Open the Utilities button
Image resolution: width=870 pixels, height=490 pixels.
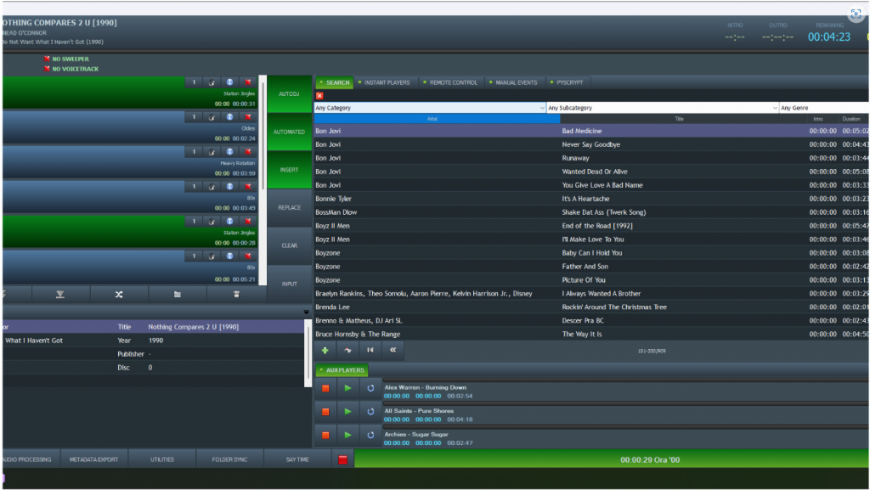click(162, 459)
